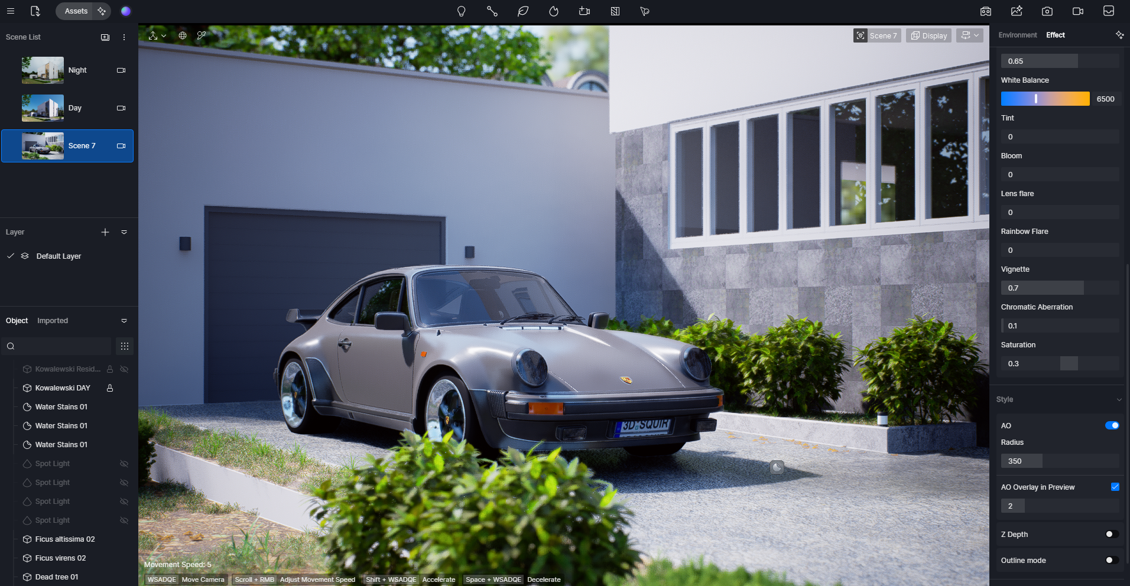This screenshot has width=1130, height=586.
Task: Update camera for Day scene
Action: coord(121,108)
